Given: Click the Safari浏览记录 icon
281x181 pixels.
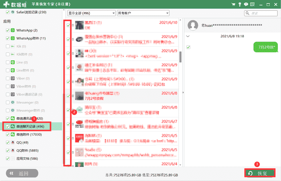Looking at the screenshot, I should [x=13, y=12].
